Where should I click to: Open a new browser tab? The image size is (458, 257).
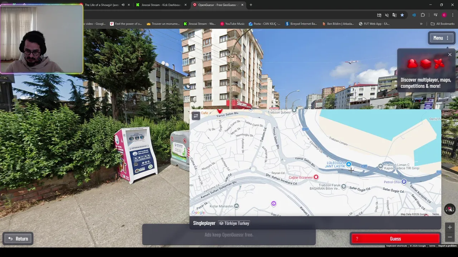click(251, 5)
